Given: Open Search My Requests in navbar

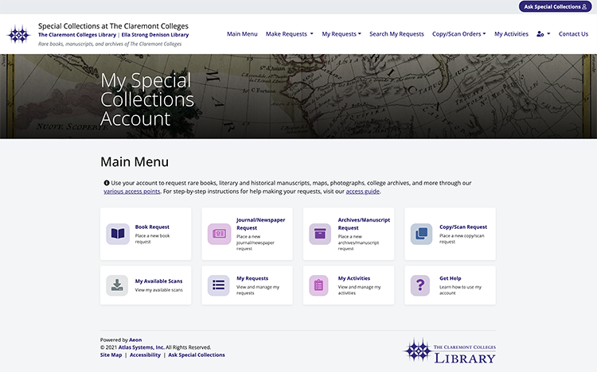Looking at the screenshot, I should tap(396, 34).
